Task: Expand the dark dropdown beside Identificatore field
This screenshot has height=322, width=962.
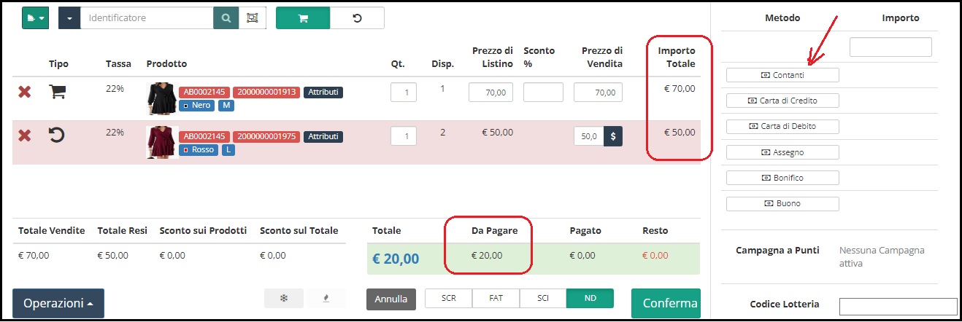Action: click(x=69, y=17)
